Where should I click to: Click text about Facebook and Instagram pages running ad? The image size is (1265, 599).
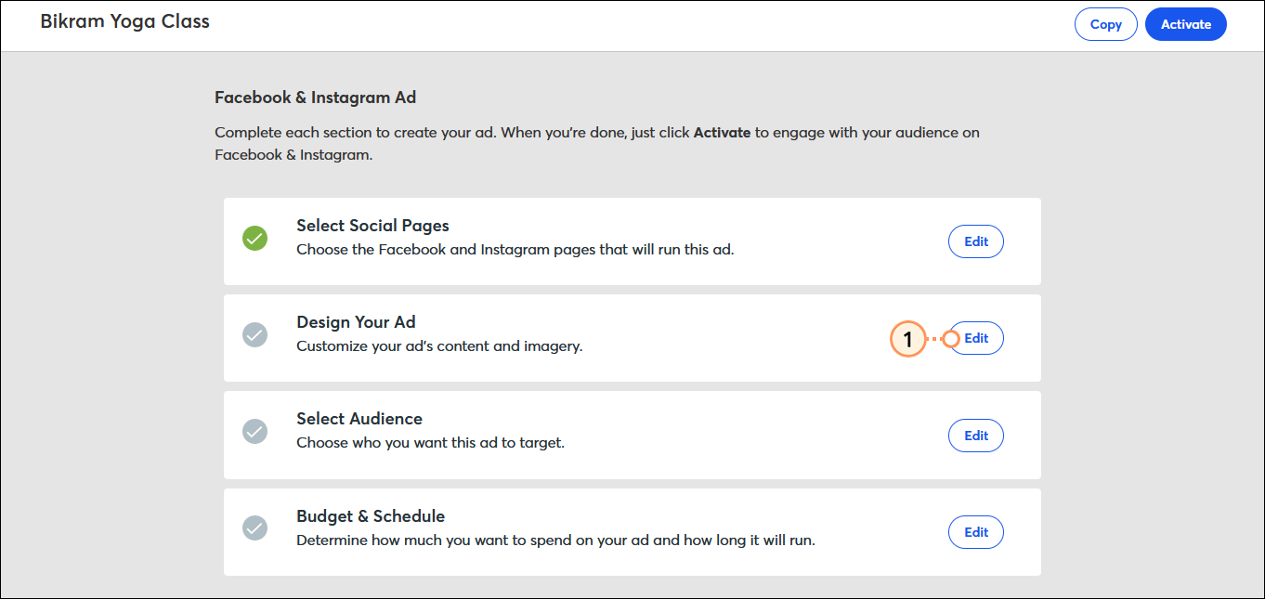(515, 250)
